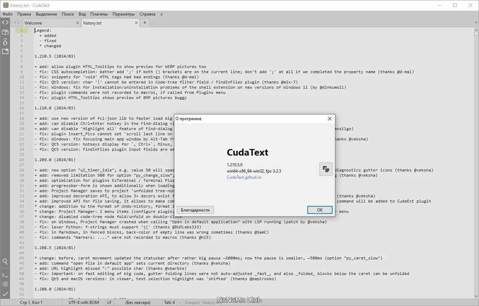Click the '* changed' line

point(50,46)
